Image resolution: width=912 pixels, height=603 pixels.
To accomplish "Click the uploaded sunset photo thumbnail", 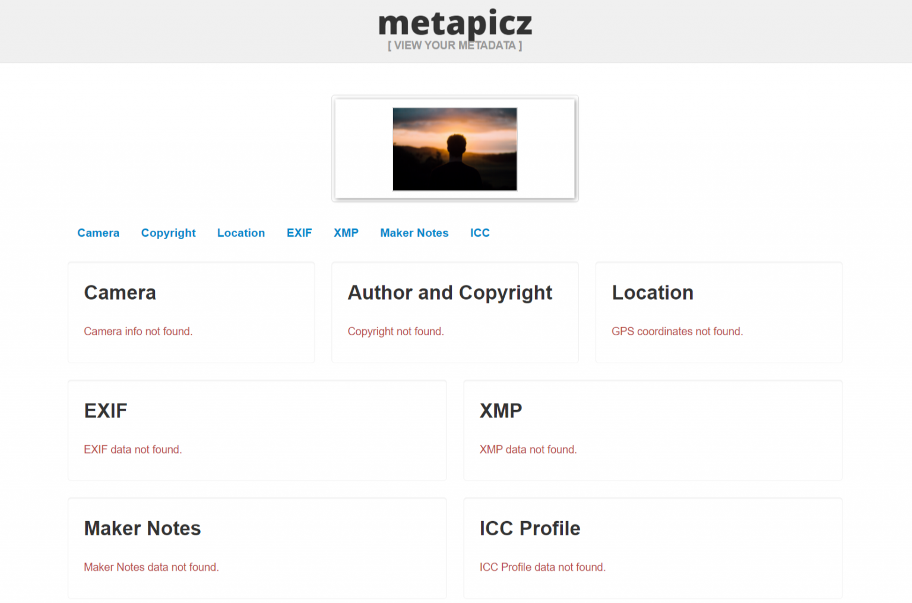I will [x=454, y=149].
